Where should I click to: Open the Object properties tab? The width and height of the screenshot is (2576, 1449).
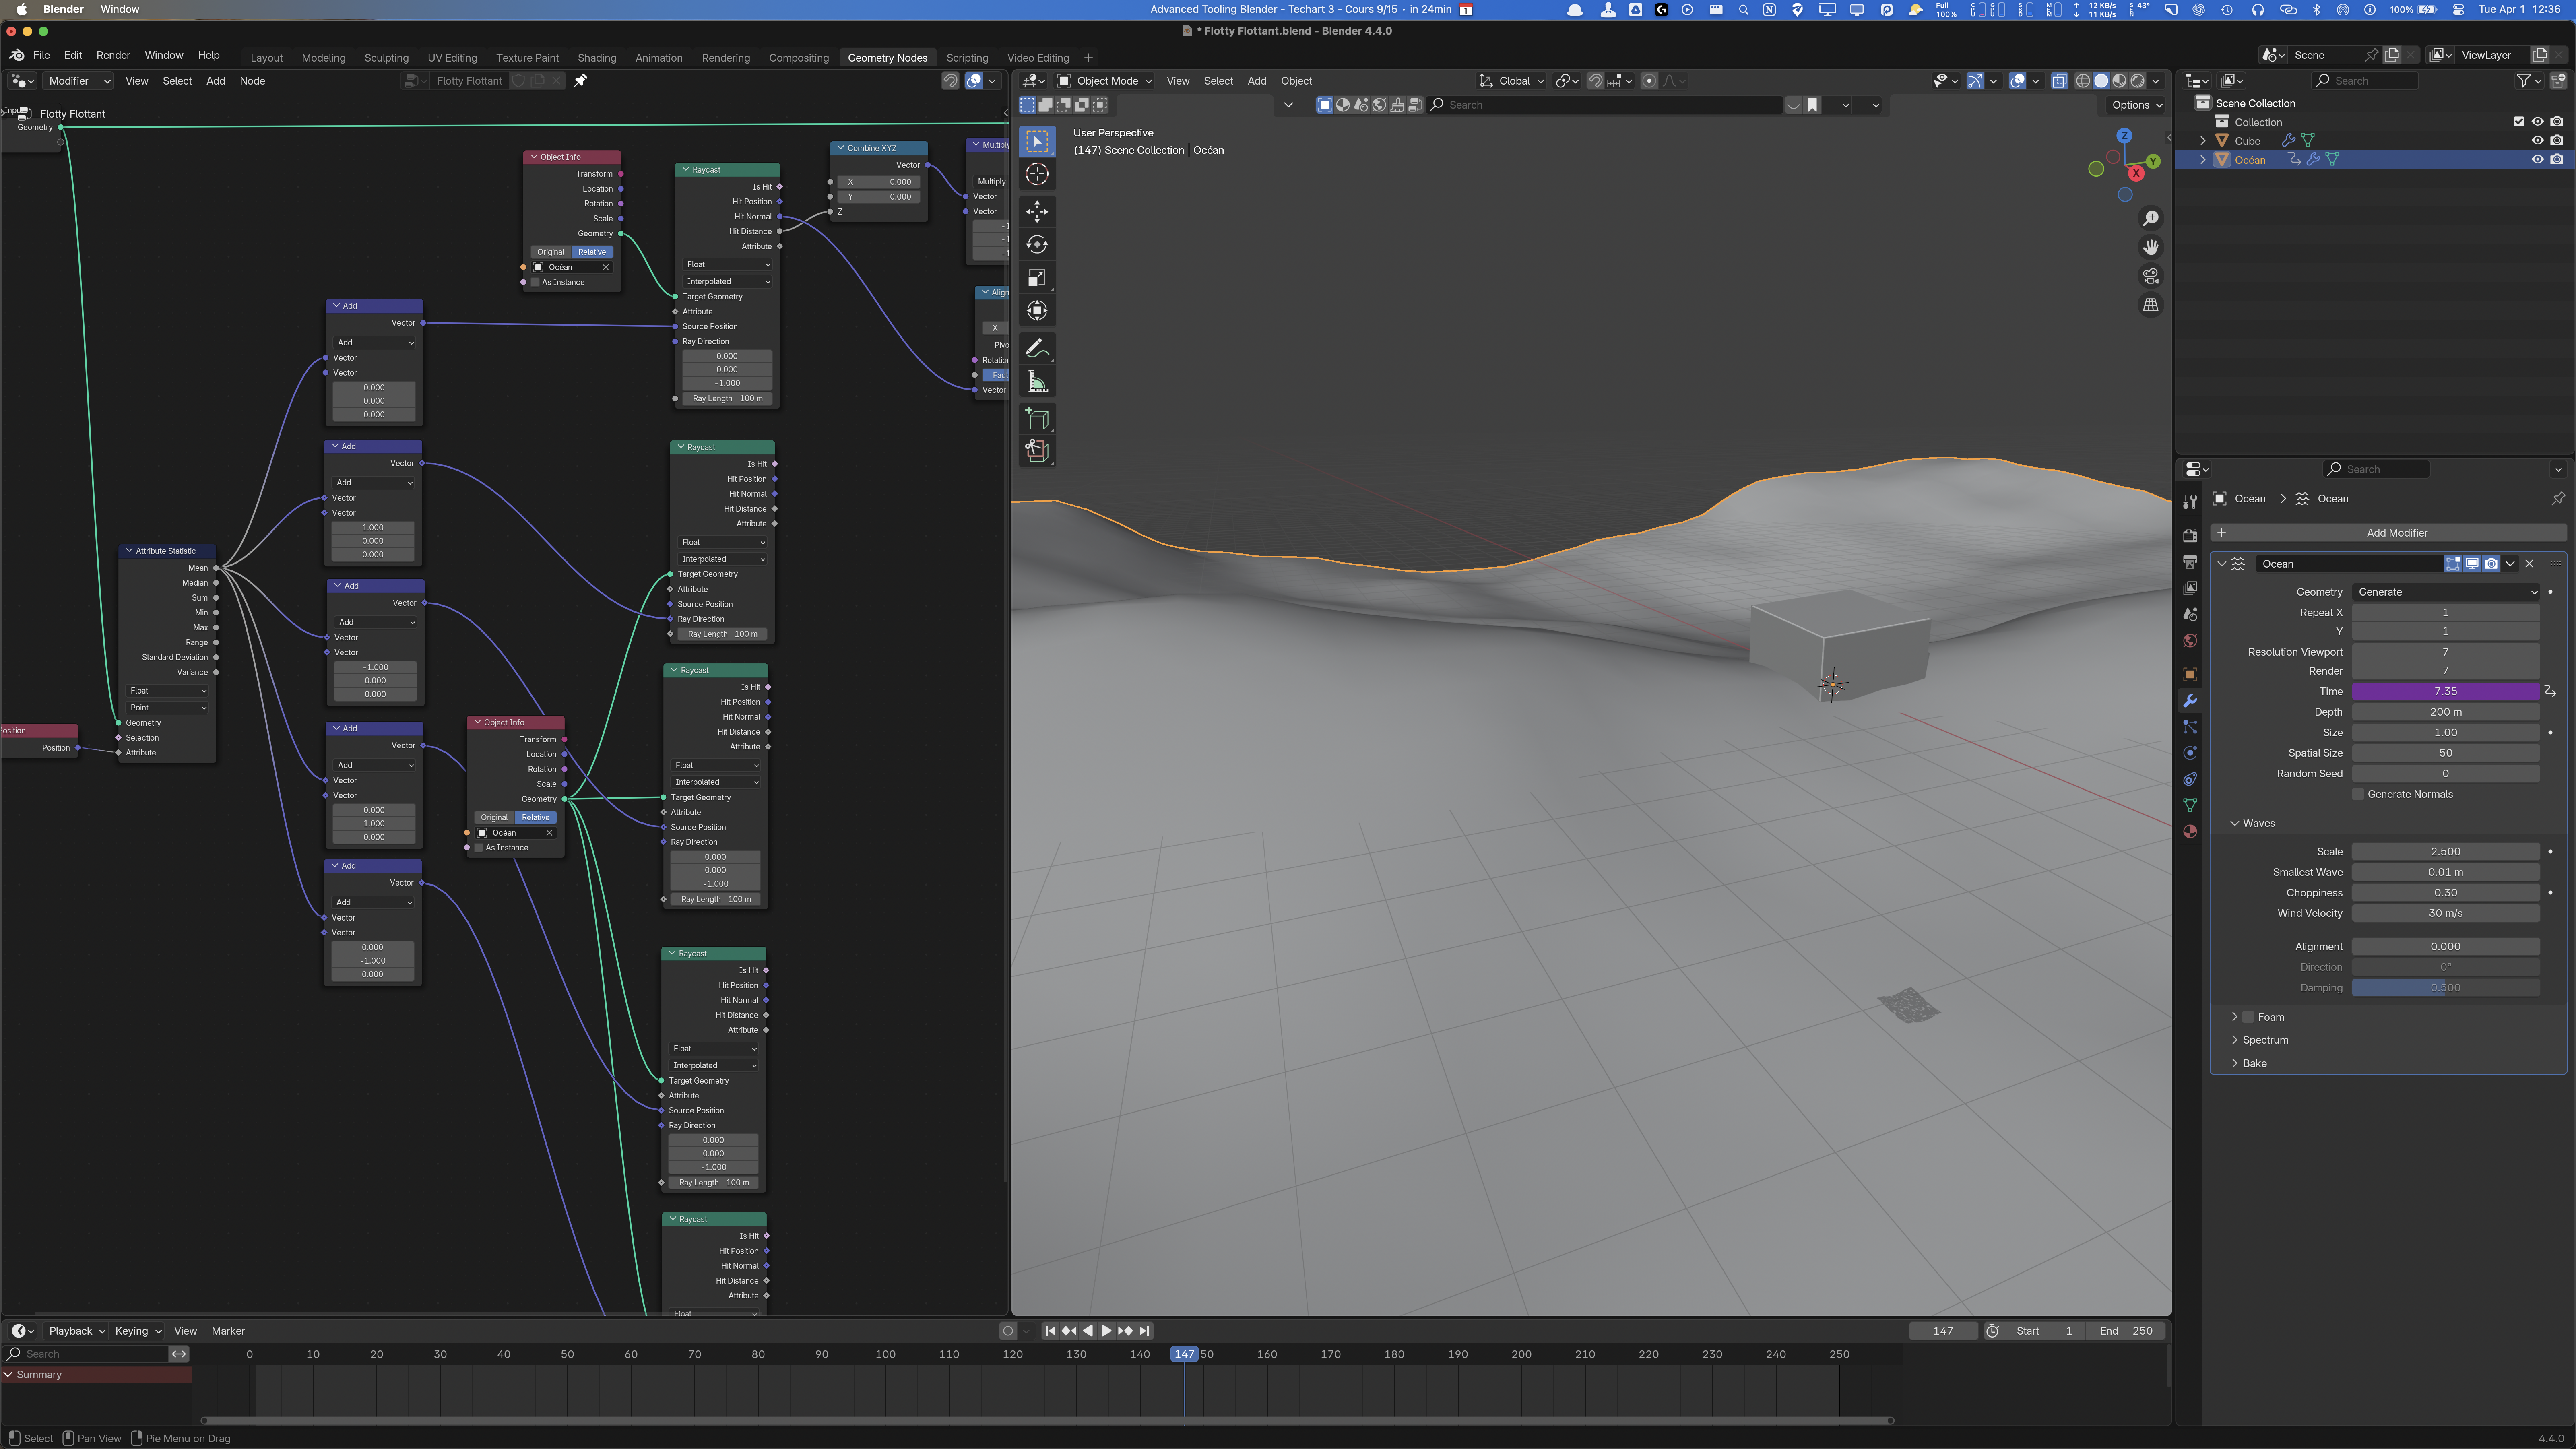pyautogui.click(x=2190, y=674)
